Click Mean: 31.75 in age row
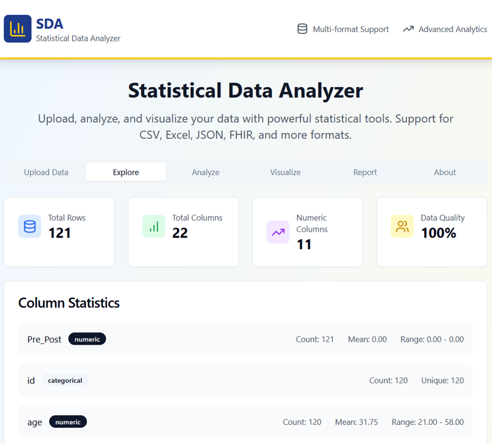 [x=357, y=422]
